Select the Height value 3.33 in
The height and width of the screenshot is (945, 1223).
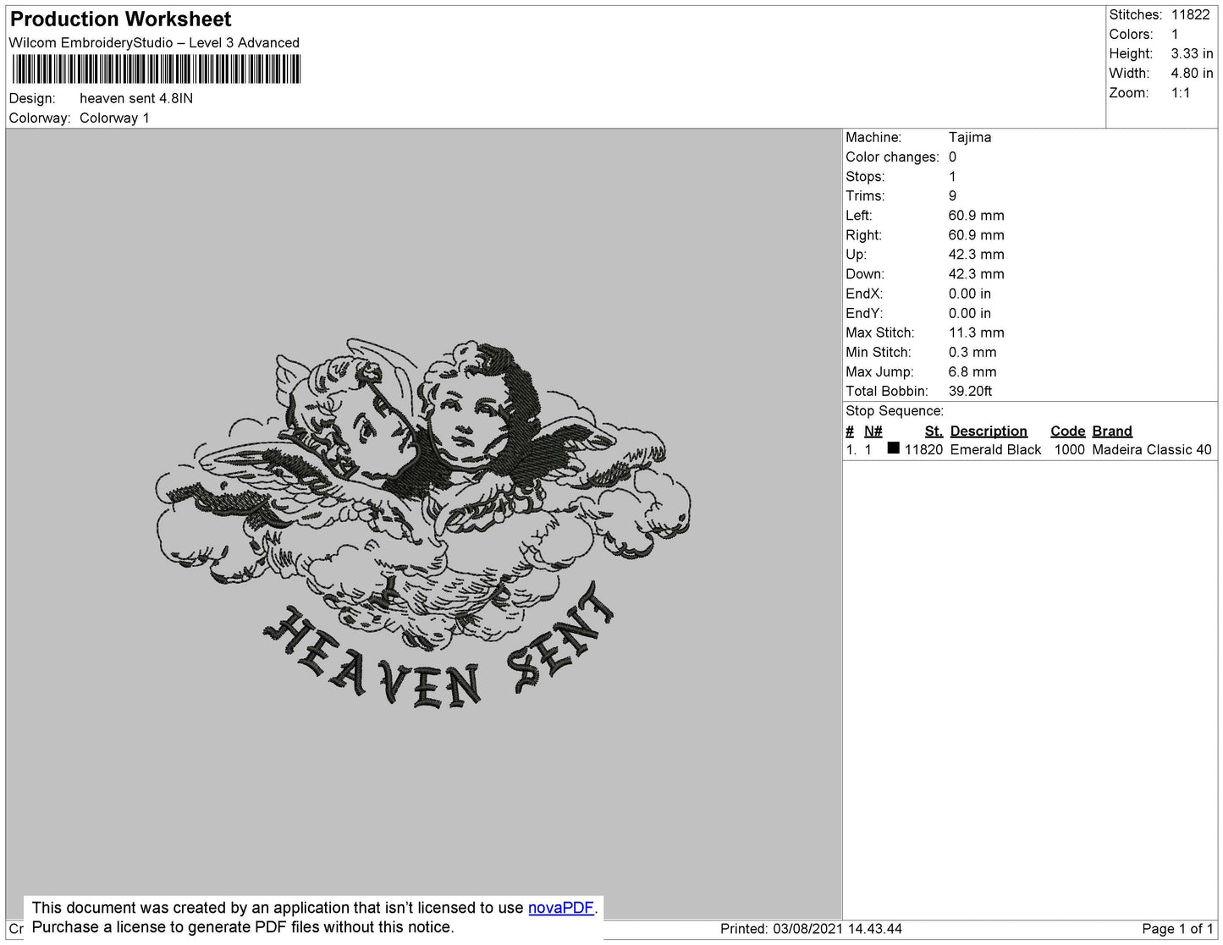(1192, 53)
